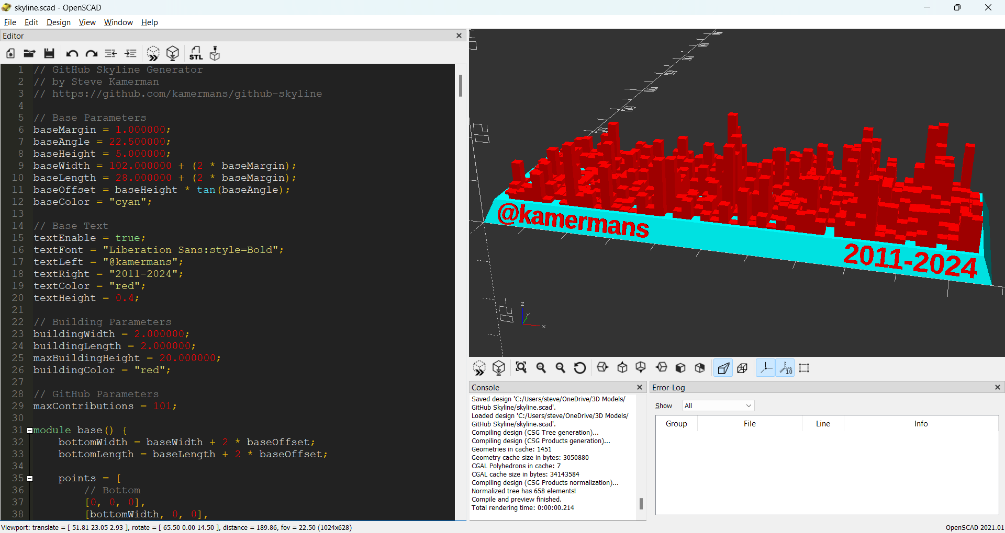Viewport: 1005px width, 533px height.
Task: Click code line 'textRight = "2011-2024";'
Action: tap(108, 274)
